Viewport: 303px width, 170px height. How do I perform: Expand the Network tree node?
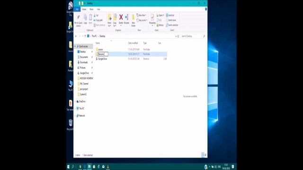coord(75,116)
